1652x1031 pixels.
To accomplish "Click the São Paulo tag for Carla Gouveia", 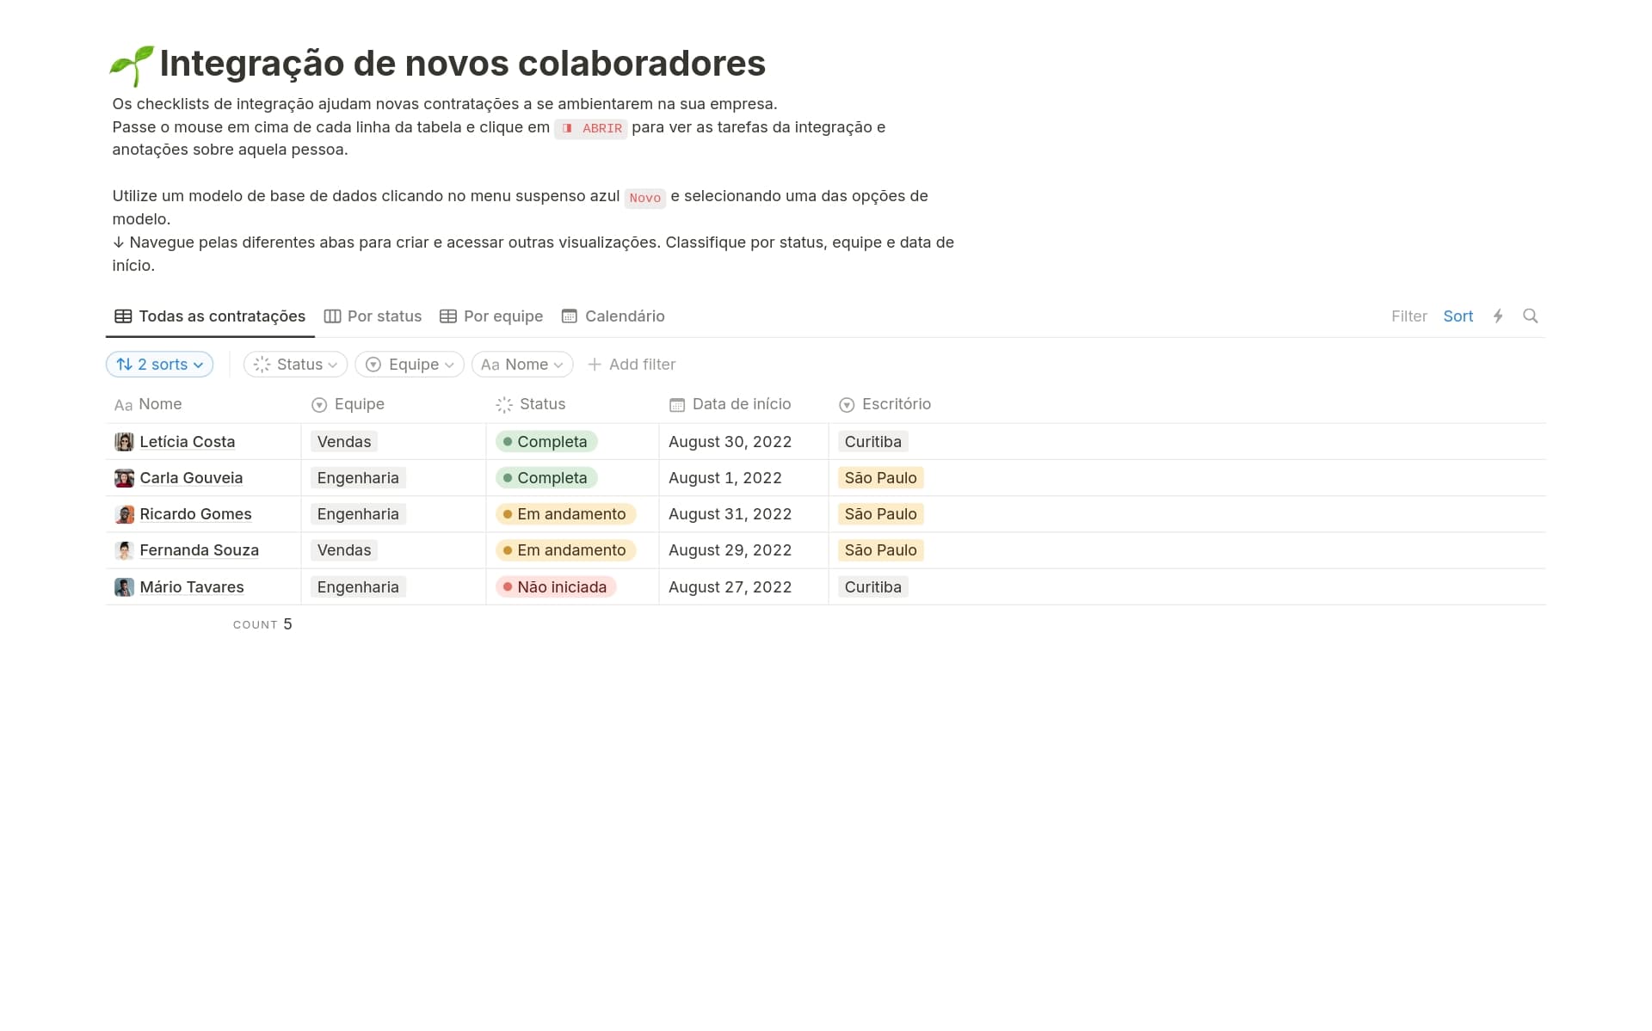I will click(880, 478).
